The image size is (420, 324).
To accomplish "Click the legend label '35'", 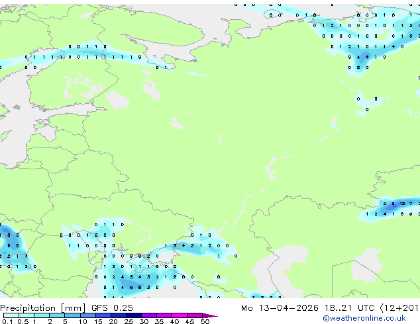I will point(159,321).
